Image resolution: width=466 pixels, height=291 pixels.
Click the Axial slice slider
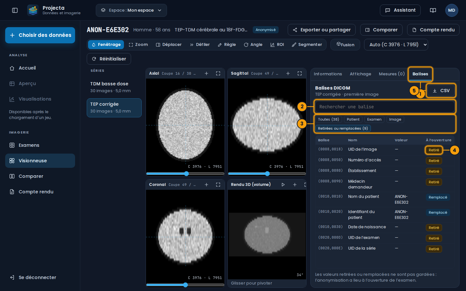click(185, 174)
